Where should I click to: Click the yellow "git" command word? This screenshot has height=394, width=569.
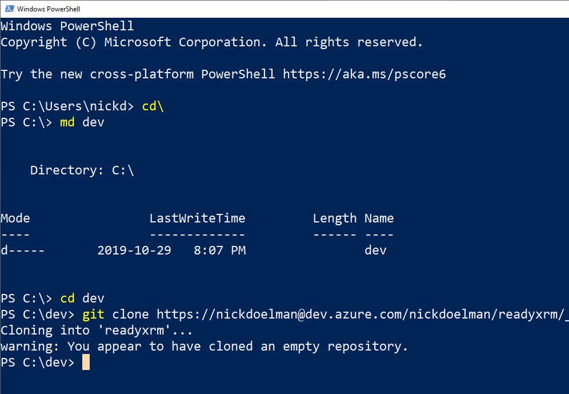tap(94, 315)
